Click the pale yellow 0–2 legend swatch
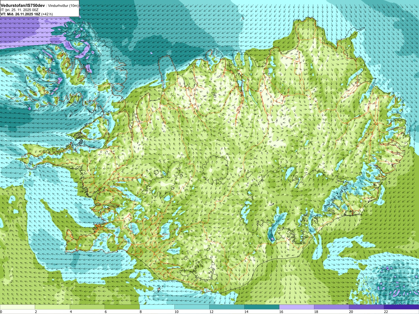This screenshot has width=419, height=314. tap(17, 307)
